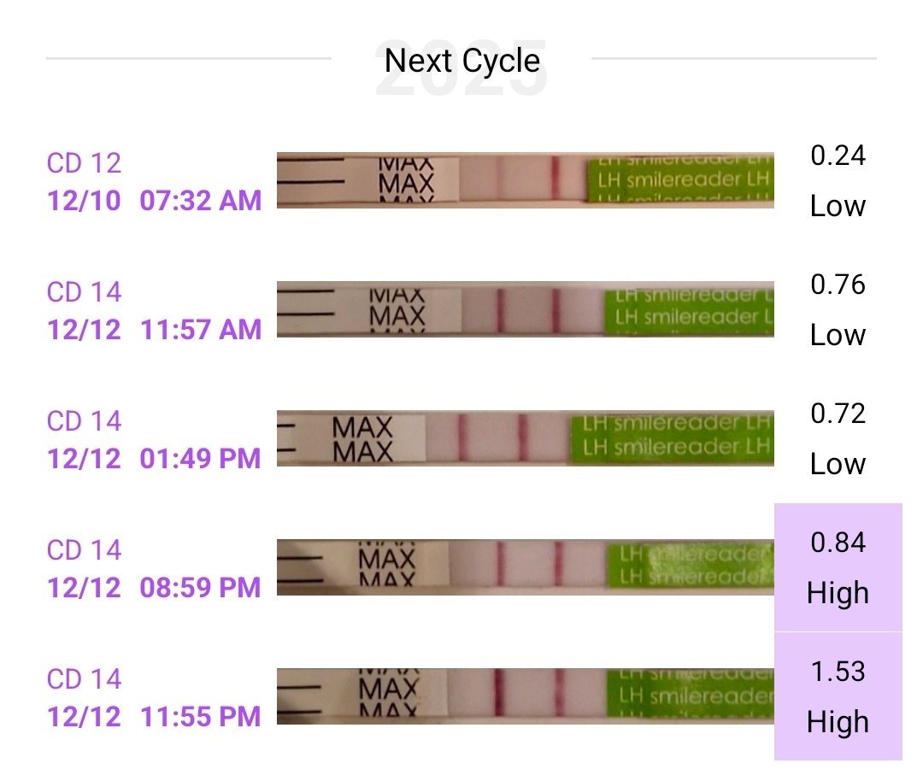Select the 12/12 11:57 AM timestamp
The height and width of the screenshot is (769, 923).
tap(154, 329)
